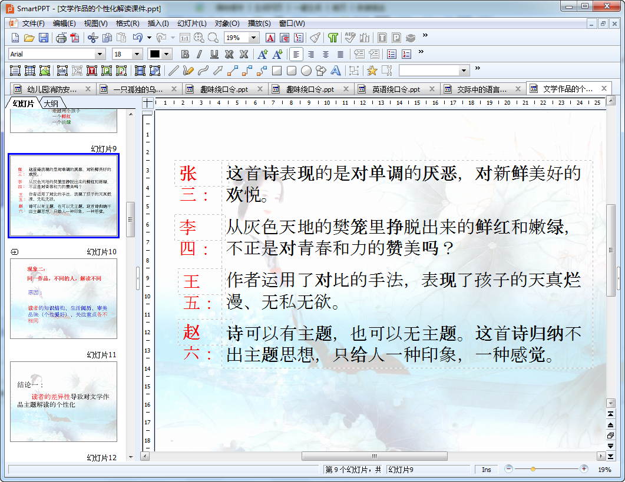Show formatting marks with the paragraph icon

pyautogui.click(x=333, y=38)
